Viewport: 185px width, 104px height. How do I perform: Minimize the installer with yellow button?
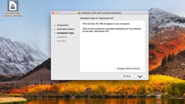click(56, 13)
